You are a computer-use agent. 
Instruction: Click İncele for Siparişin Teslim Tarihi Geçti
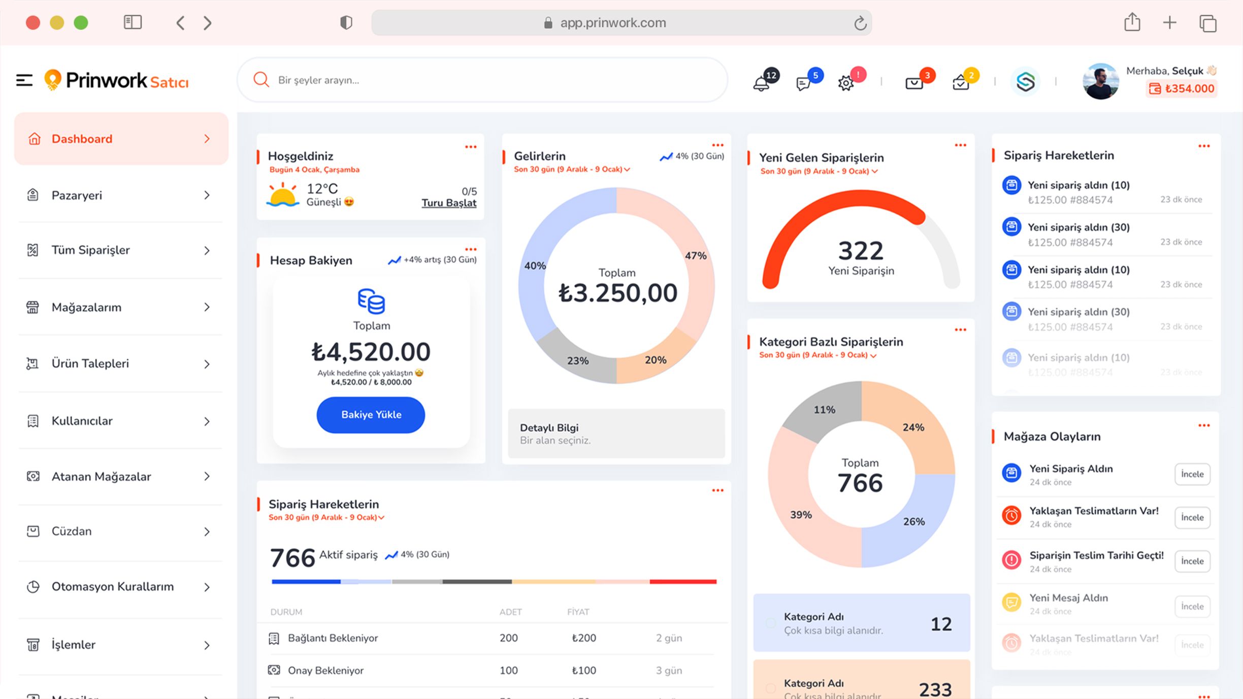[x=1192, y=561]
